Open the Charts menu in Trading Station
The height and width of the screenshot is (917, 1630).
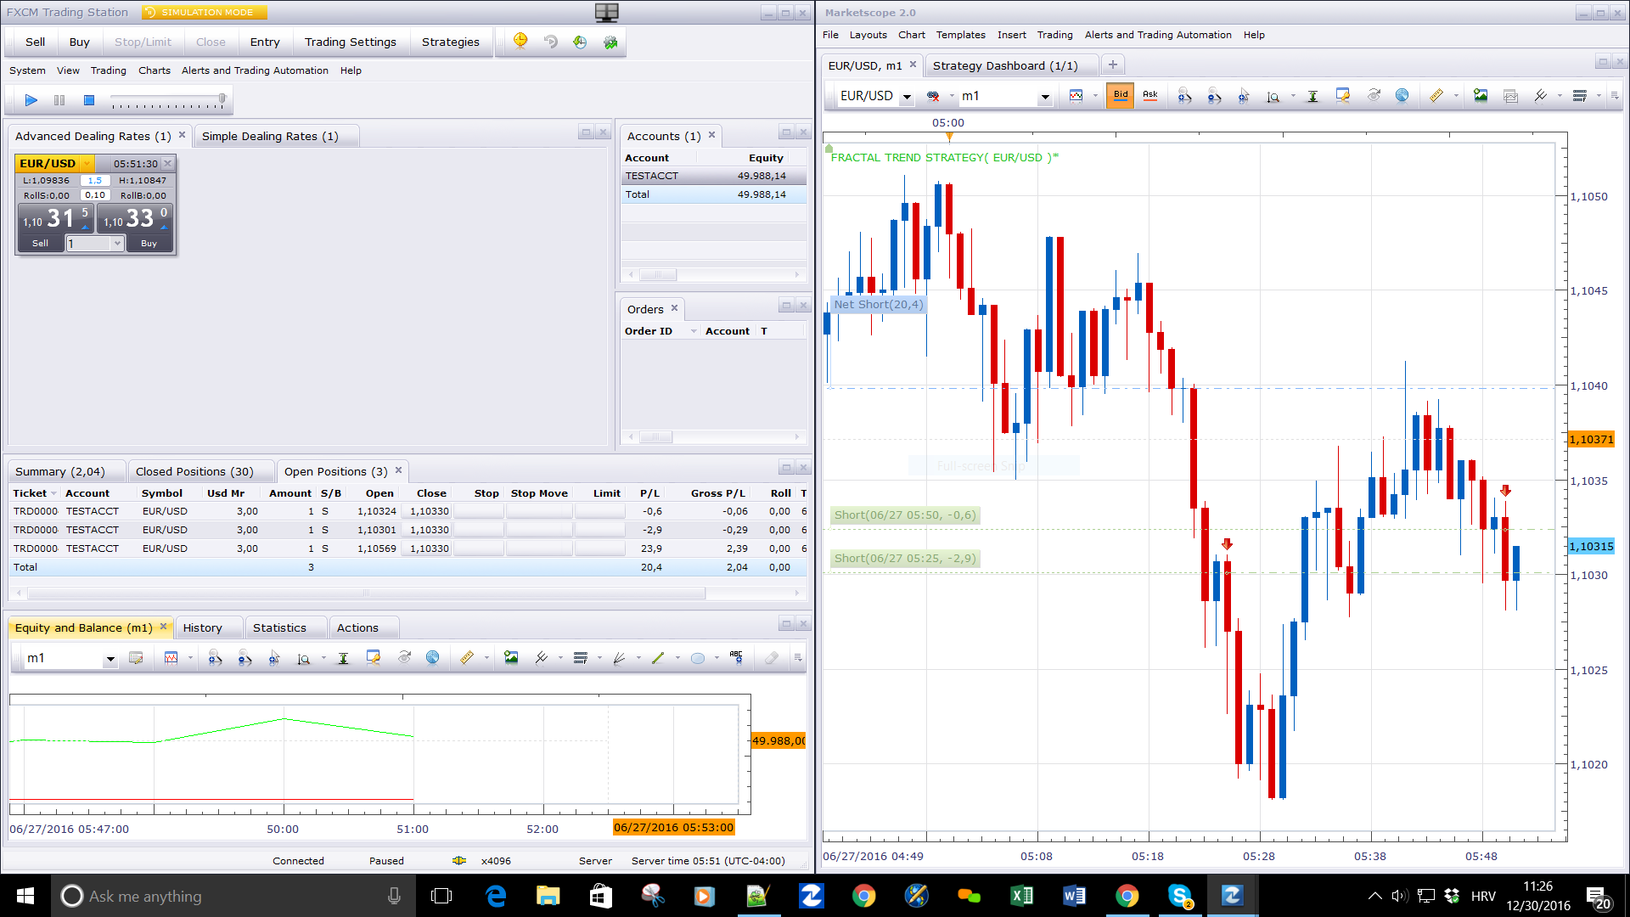click(x=155, y=70)
